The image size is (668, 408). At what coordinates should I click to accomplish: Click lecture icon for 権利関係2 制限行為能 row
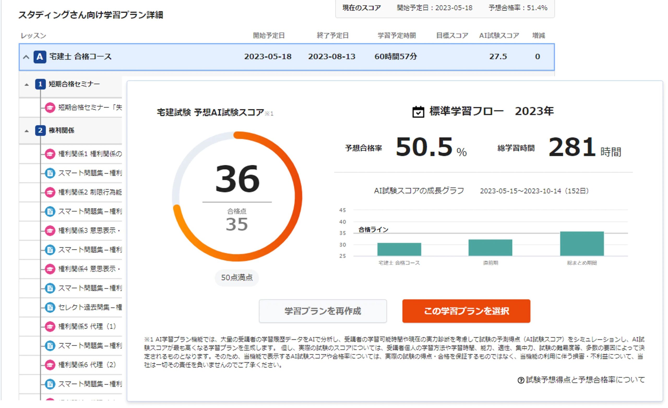[50, 193]
